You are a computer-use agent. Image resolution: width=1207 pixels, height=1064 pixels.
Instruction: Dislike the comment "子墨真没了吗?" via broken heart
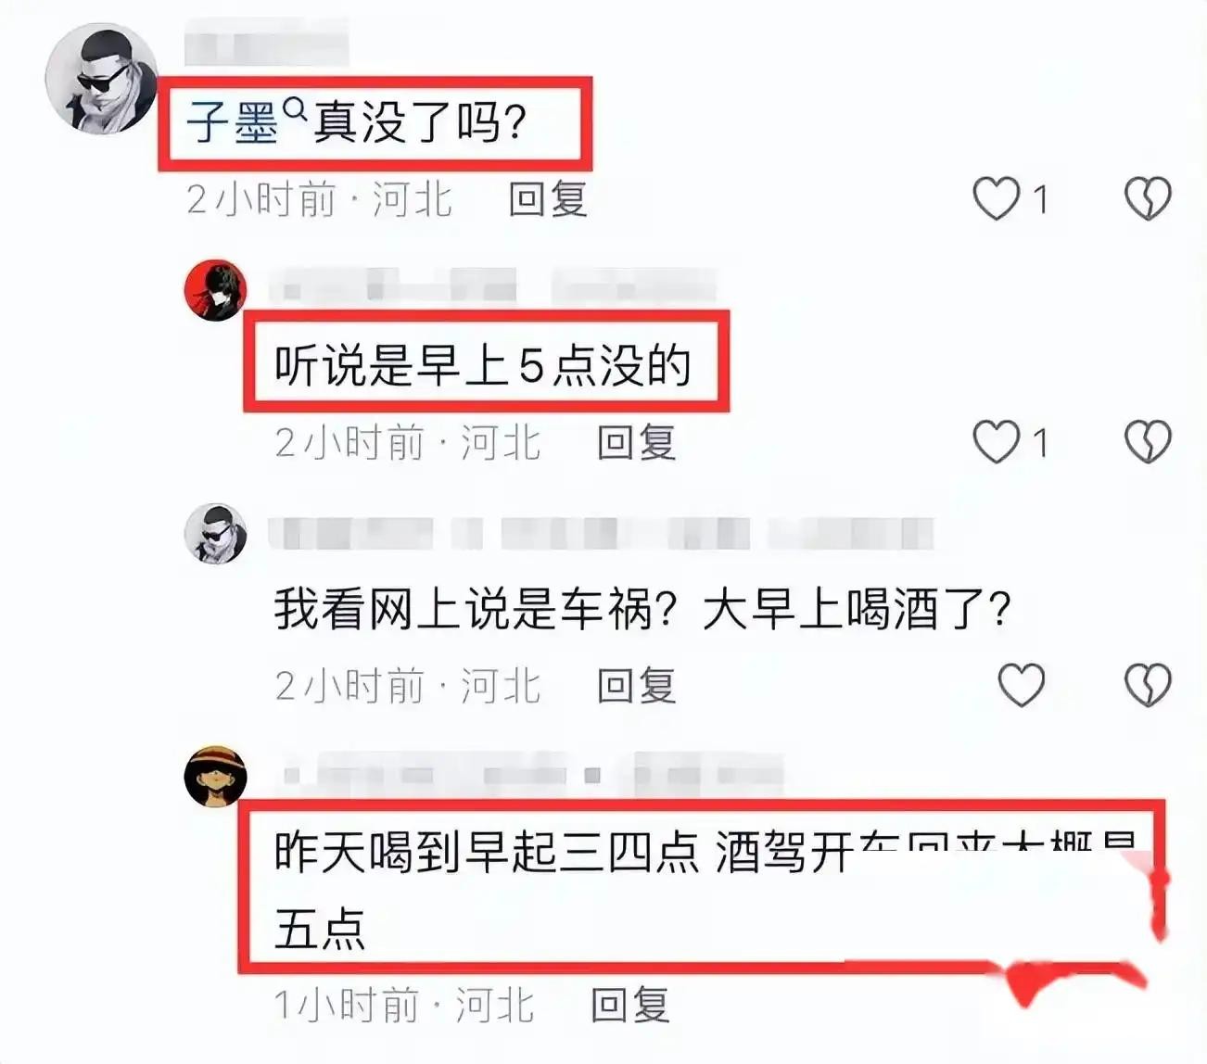click(x=1148, y=198)
